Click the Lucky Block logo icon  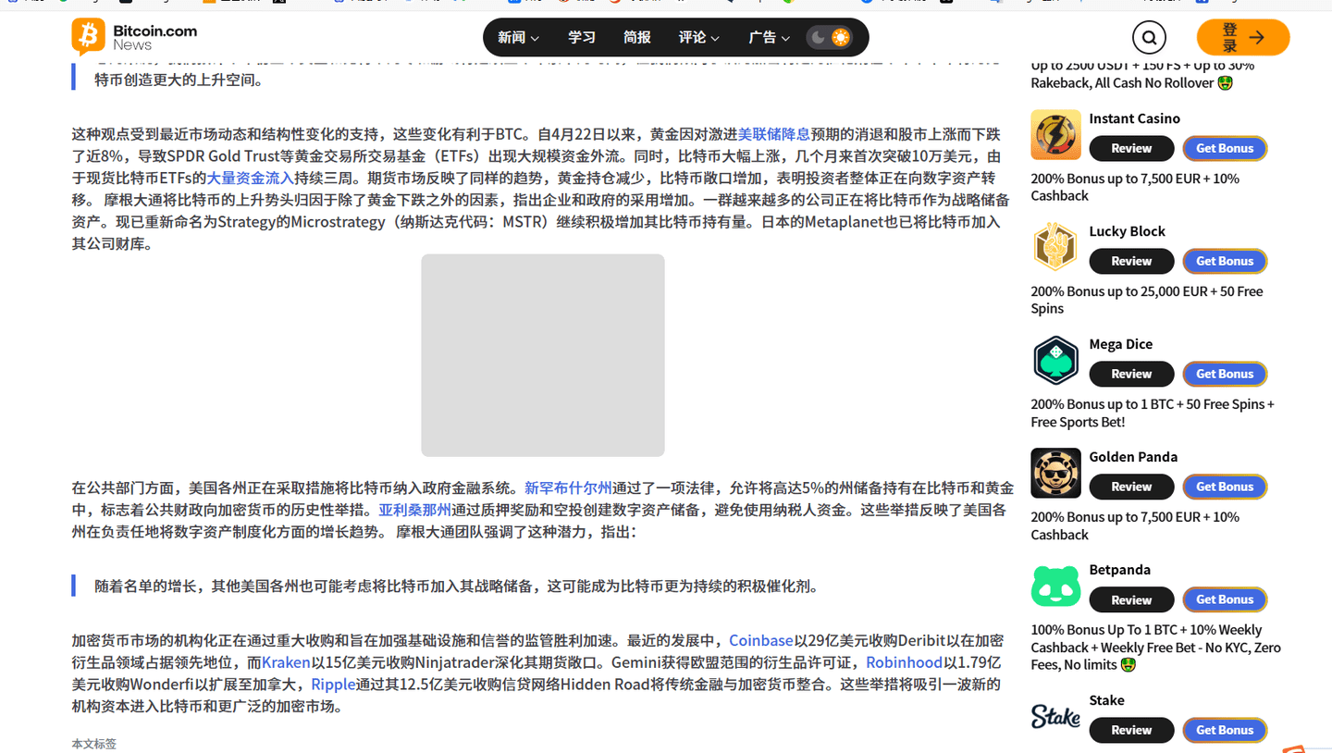click(1055, 248)
